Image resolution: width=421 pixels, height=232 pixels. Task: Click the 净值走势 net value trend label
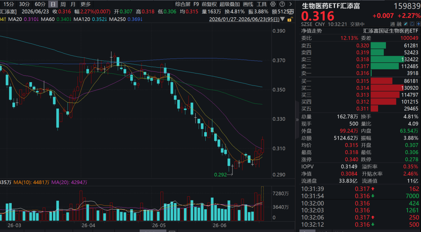tap(312, 31)
